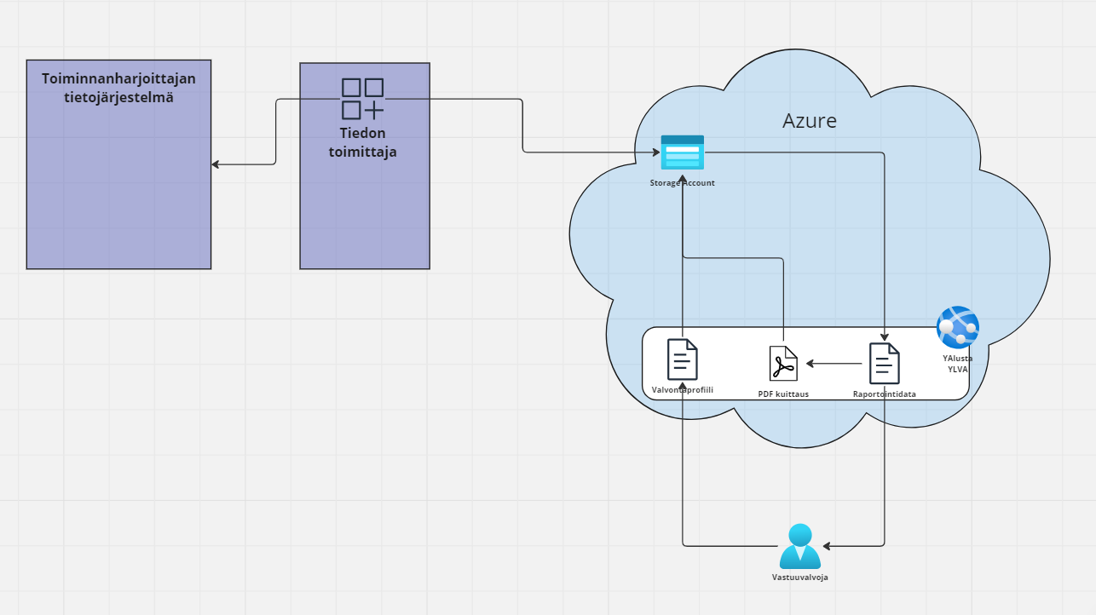Click arrow between Raportointidata and PDF kuittaus
The image size is (1096, 615).
pos(834,364)
